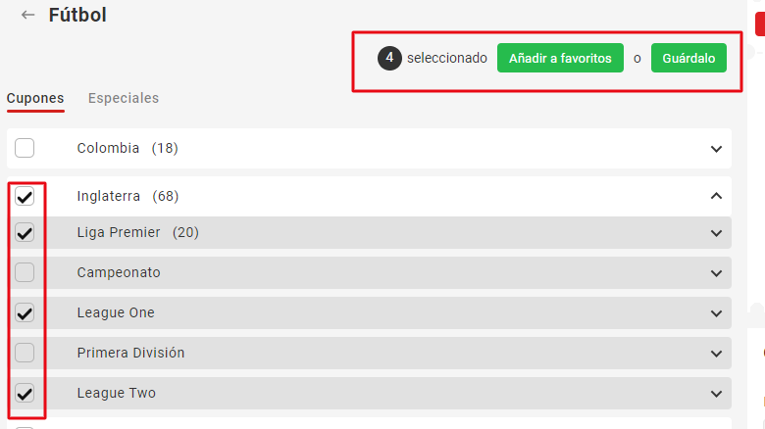Image resolution: width=765 pixels, height=429 pixels.
Task: Check the Primera División checkbox
Action: 25,353
